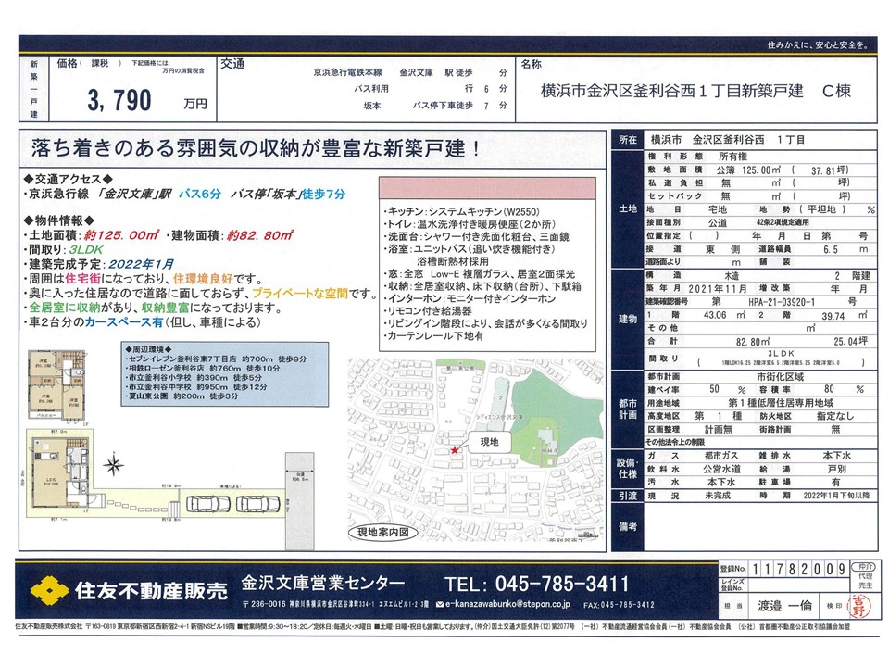Click the 現地 callout label on map
Image resolution: width=889 pixels, height=667 pixels.
pos(491,443)
